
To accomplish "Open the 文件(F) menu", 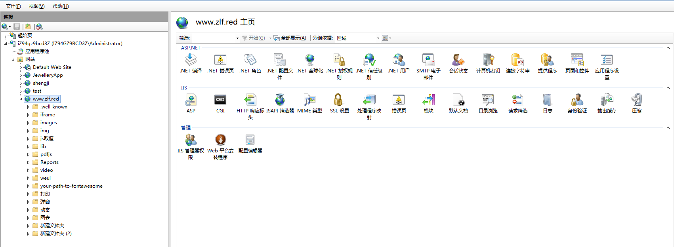I will coord(13,6).
